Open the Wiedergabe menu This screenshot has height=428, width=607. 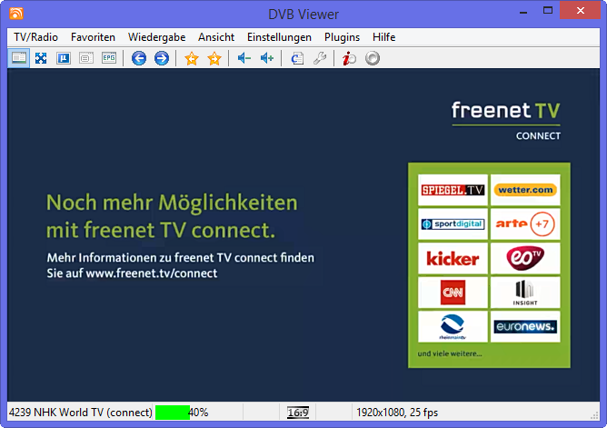[x=157, y=37]
